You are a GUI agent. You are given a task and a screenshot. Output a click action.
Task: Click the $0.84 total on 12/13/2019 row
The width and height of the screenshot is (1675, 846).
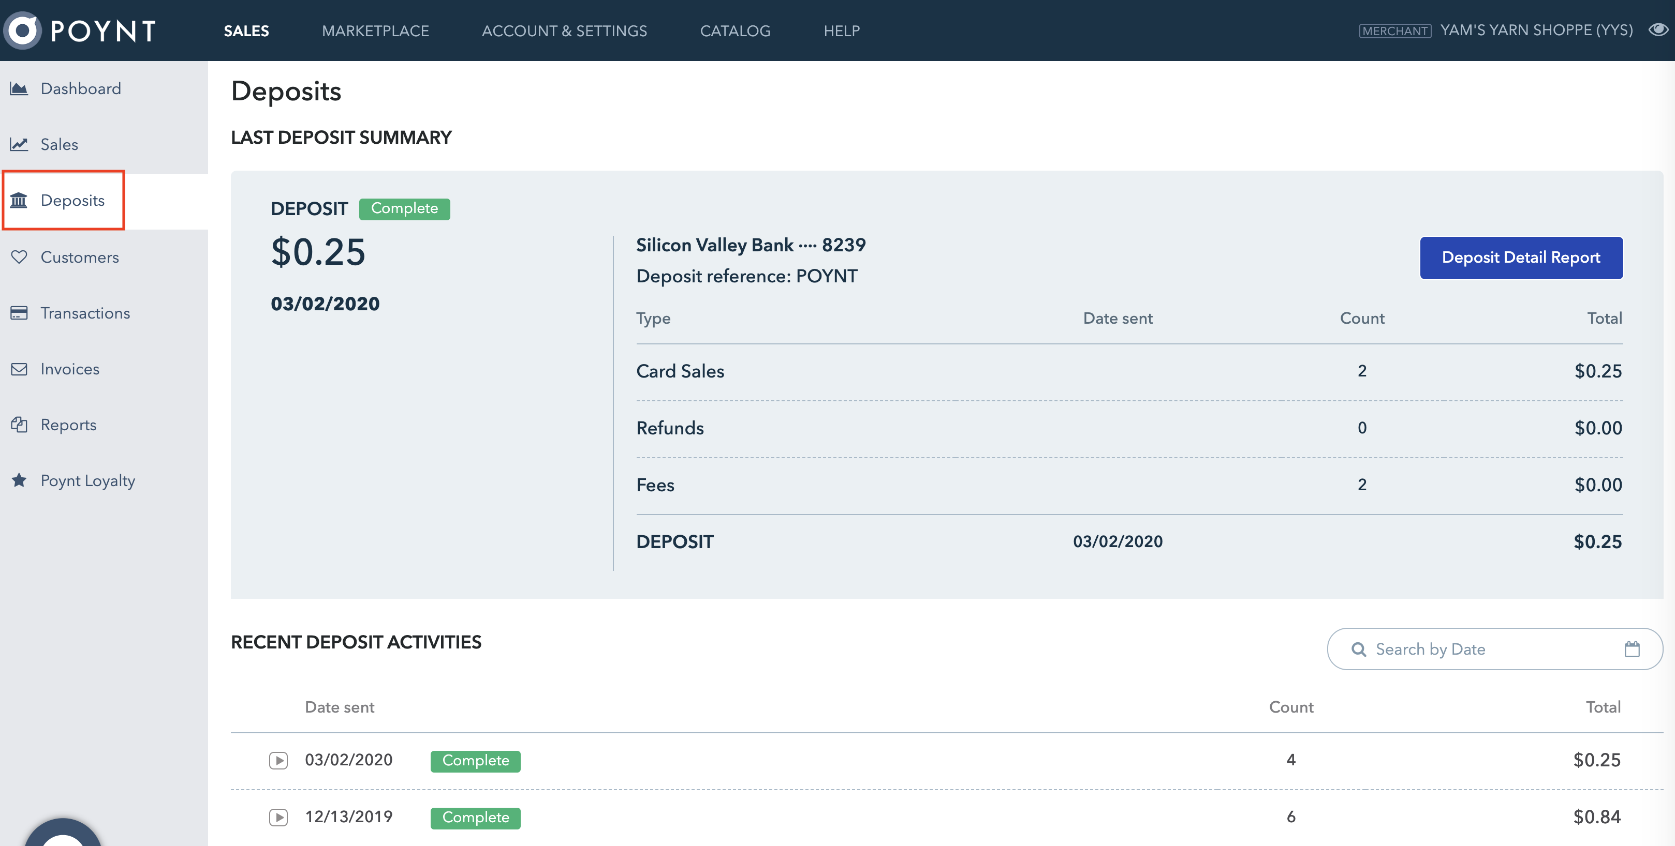[x=1596, y=817]
